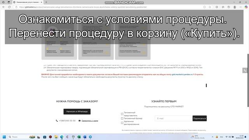The image size is (249, 140).
Task: Open the weather widget in taskbar
Action: 198,137
